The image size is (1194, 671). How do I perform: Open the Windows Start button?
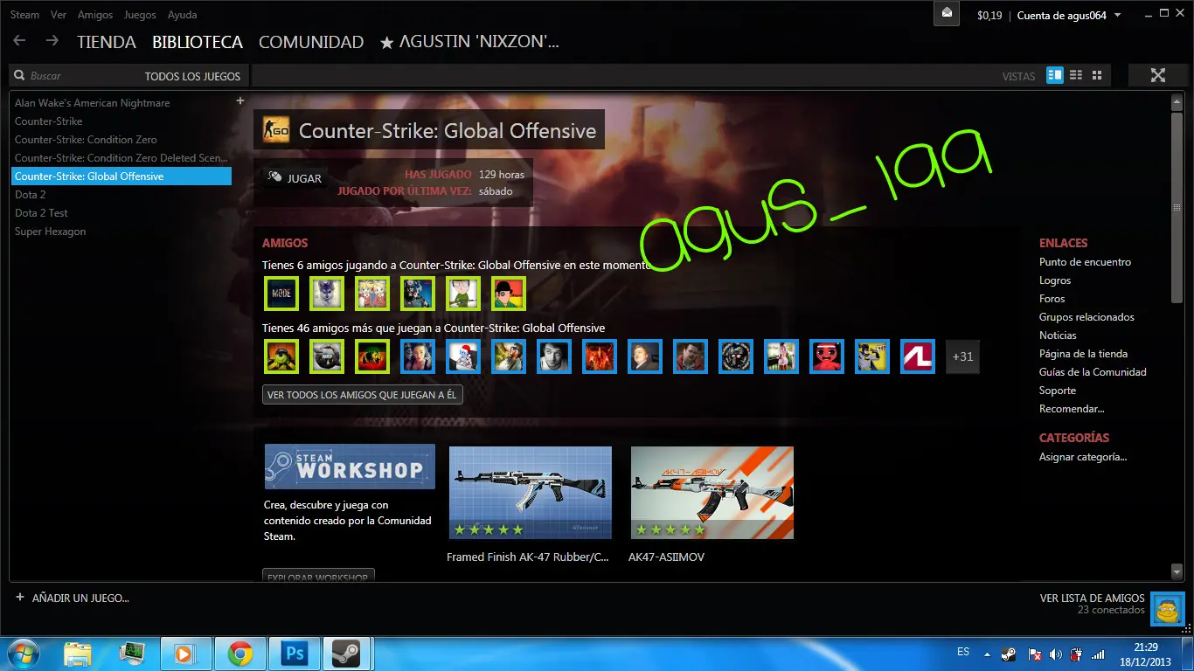24,653
